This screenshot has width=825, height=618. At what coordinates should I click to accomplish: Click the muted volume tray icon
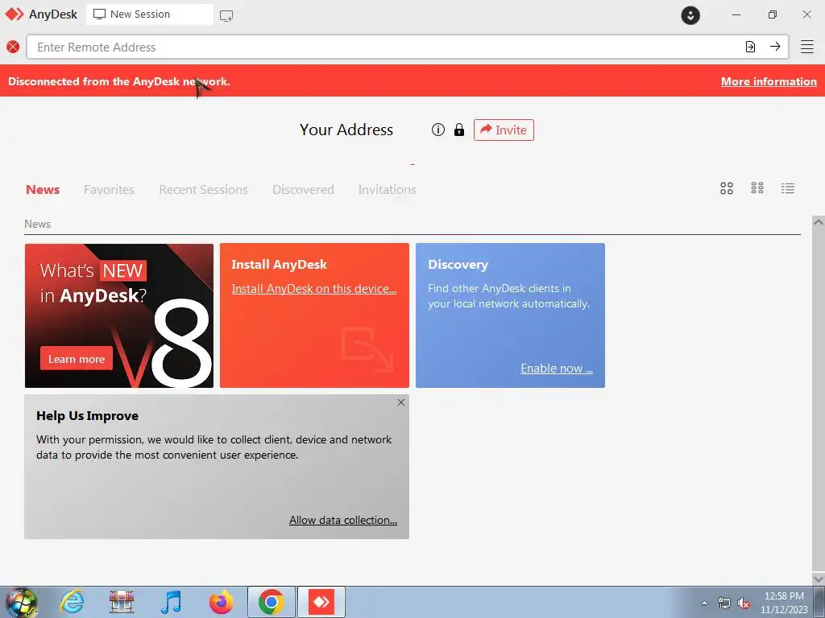(744, 603)
